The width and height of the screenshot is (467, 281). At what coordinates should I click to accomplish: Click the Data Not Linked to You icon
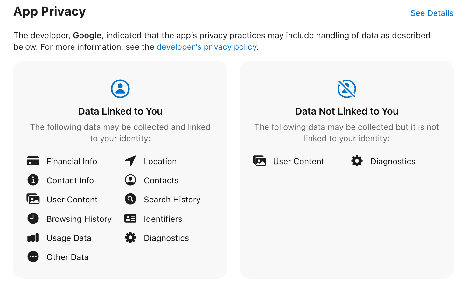coord(346,89)
